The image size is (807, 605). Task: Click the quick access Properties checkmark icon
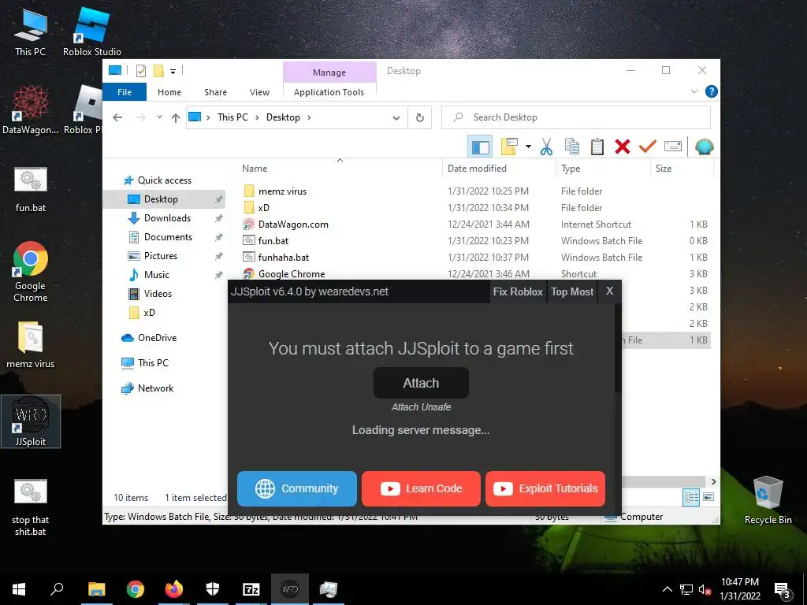[x=140, y=70]
